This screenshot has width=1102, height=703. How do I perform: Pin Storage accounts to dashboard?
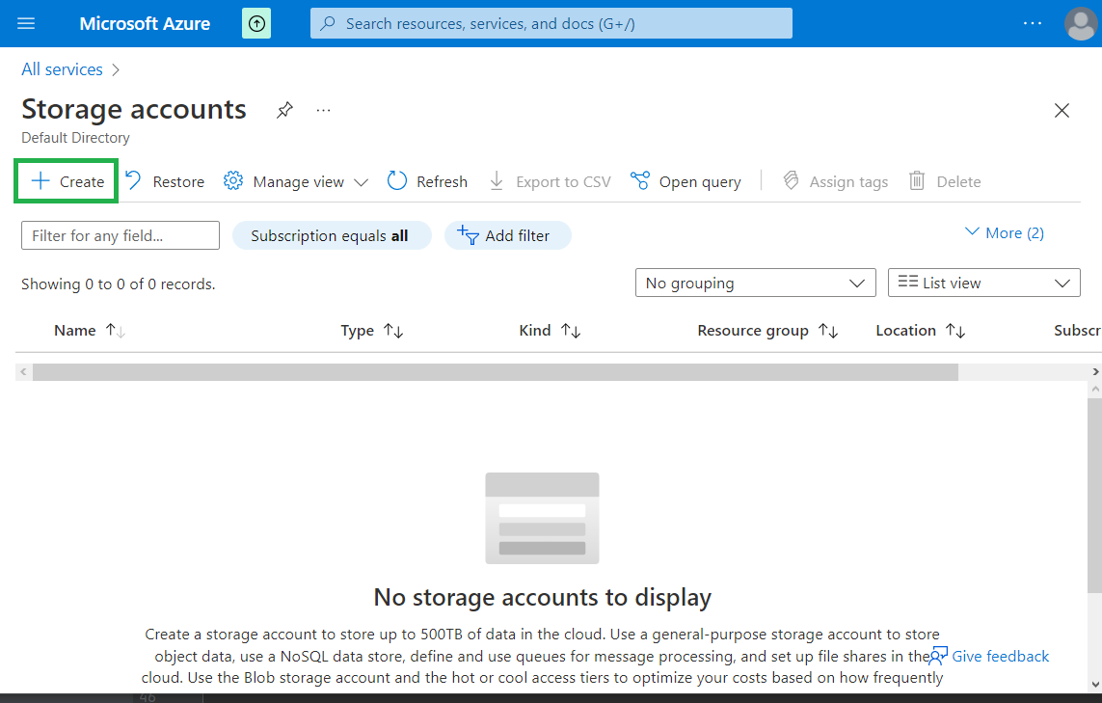284,110
